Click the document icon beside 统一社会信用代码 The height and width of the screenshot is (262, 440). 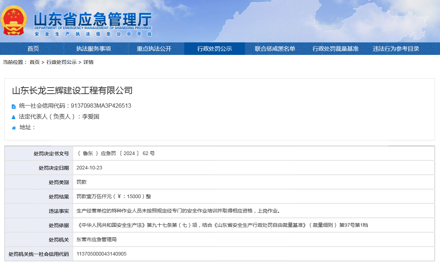pos(14,106)
